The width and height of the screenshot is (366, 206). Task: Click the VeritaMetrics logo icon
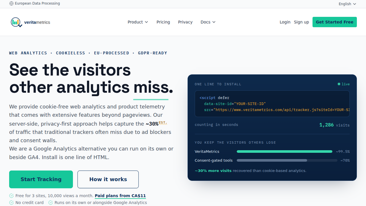[x=16, y=22]
